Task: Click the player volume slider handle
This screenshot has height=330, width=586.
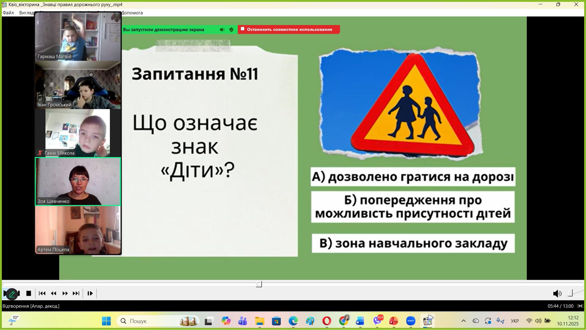Action: (570, 293)
